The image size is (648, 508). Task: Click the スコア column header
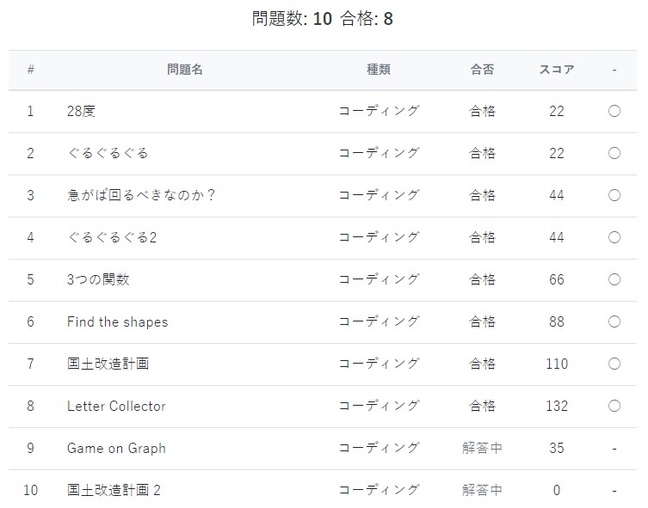pyautogui.click(x=557, y=70)
